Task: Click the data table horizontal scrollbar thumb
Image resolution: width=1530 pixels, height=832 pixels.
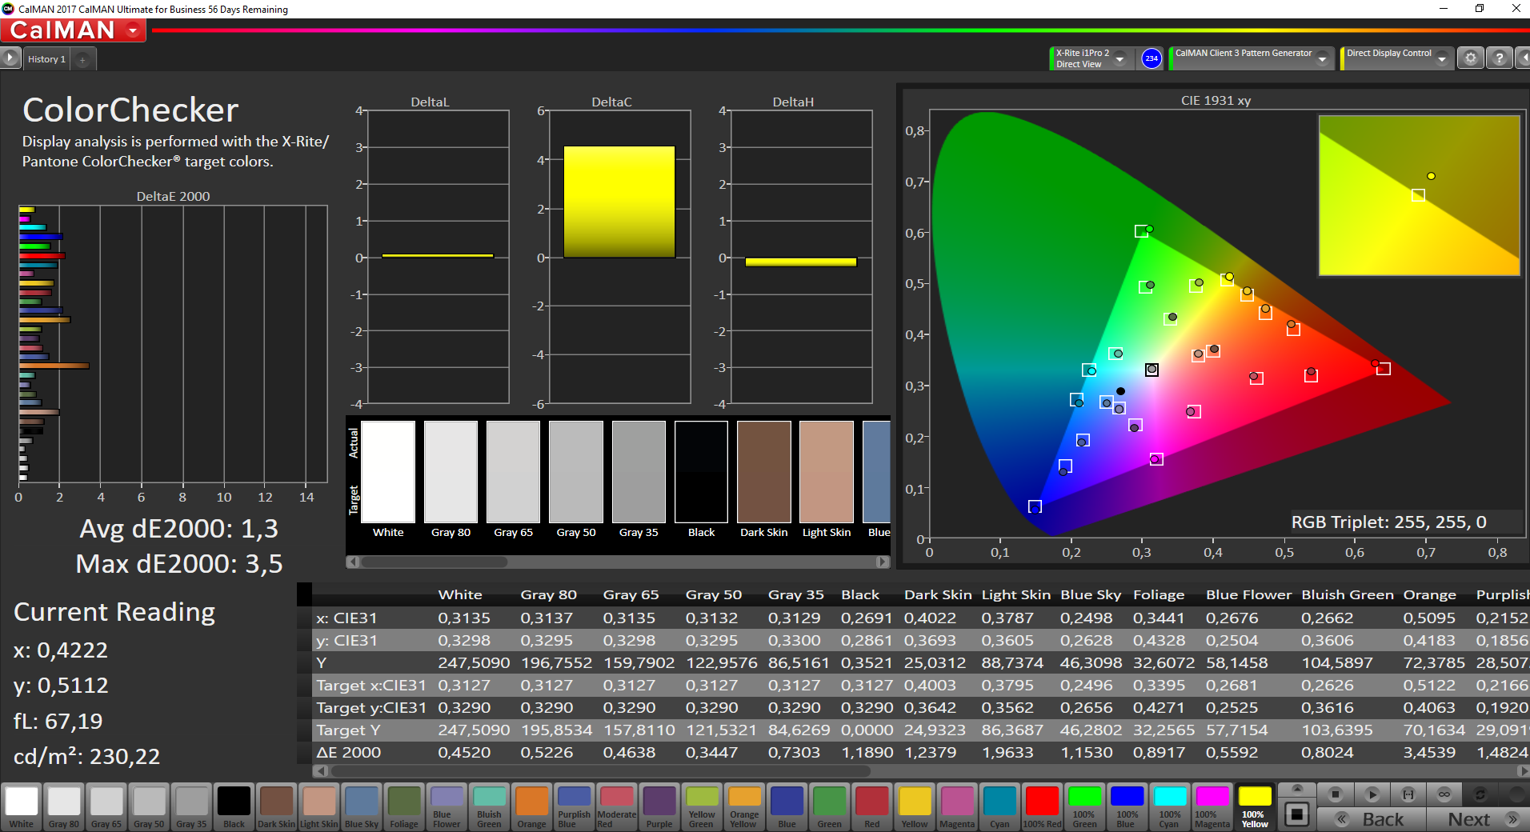Action: click(x=600, y=771)
